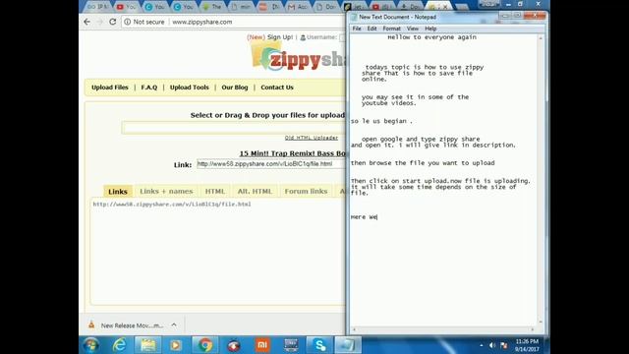The width and height of the screenshot is (629, 354).
Task: Switch to the 'min' document tab
Action: [x=240, y=7]
